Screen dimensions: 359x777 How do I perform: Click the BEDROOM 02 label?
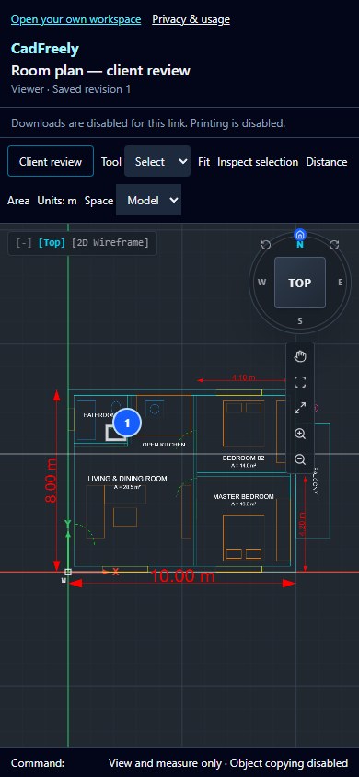coord(243,458)
